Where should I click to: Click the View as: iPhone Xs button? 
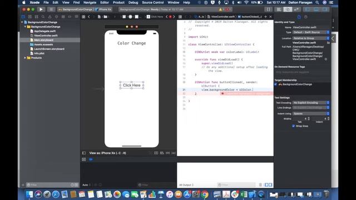coord(107,153)
